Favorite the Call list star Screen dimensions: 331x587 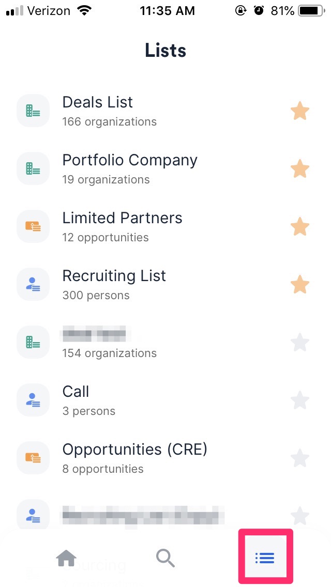point(300,399)
